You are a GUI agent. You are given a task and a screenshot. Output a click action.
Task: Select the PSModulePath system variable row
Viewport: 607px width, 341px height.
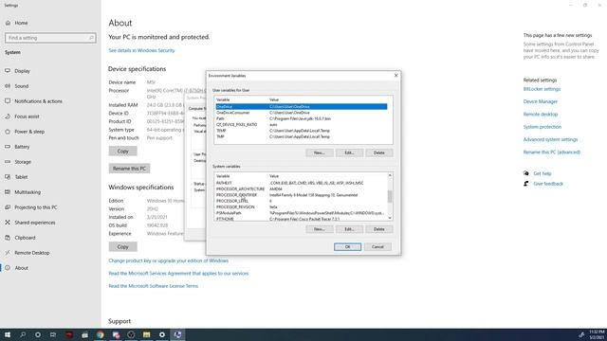coord(302,213)
